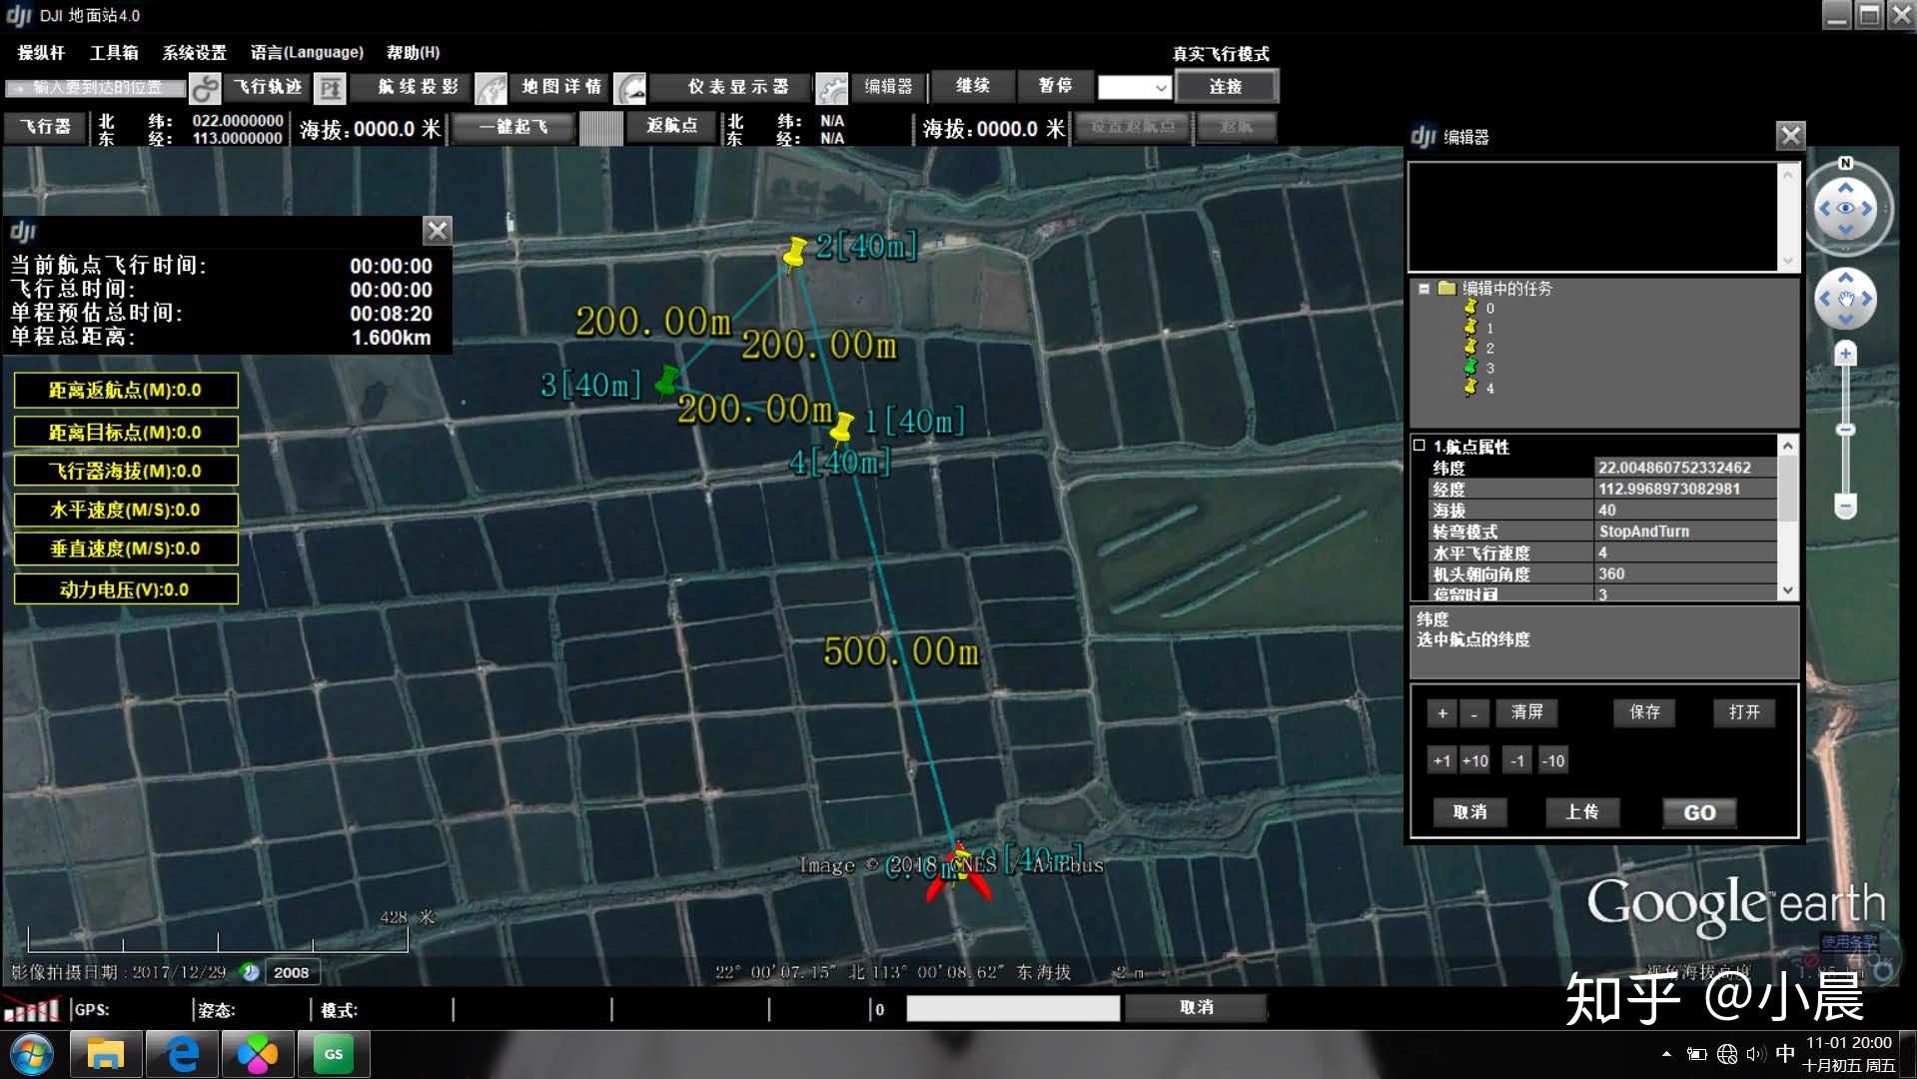Image resolution: width=1917 pixels, height=1079 pixels.
Task: Click the -10 decrement button
Action: (x=1552, y=761)
